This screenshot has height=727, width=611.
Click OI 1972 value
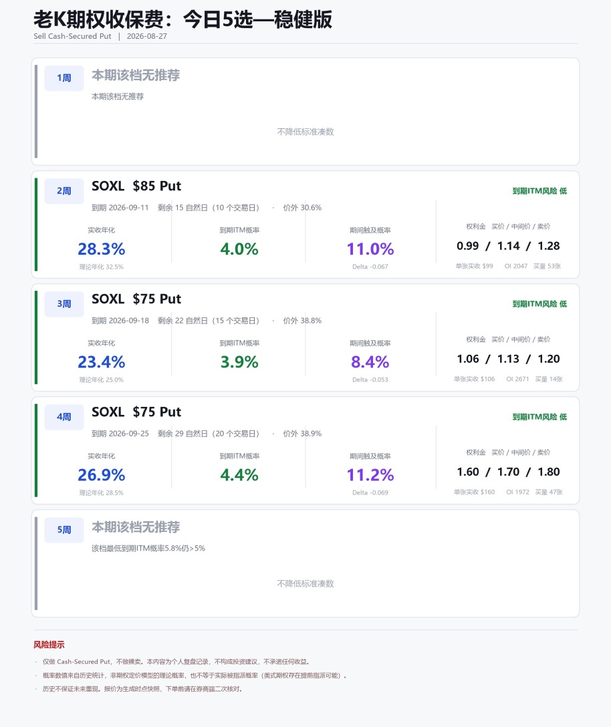(517, 492)
